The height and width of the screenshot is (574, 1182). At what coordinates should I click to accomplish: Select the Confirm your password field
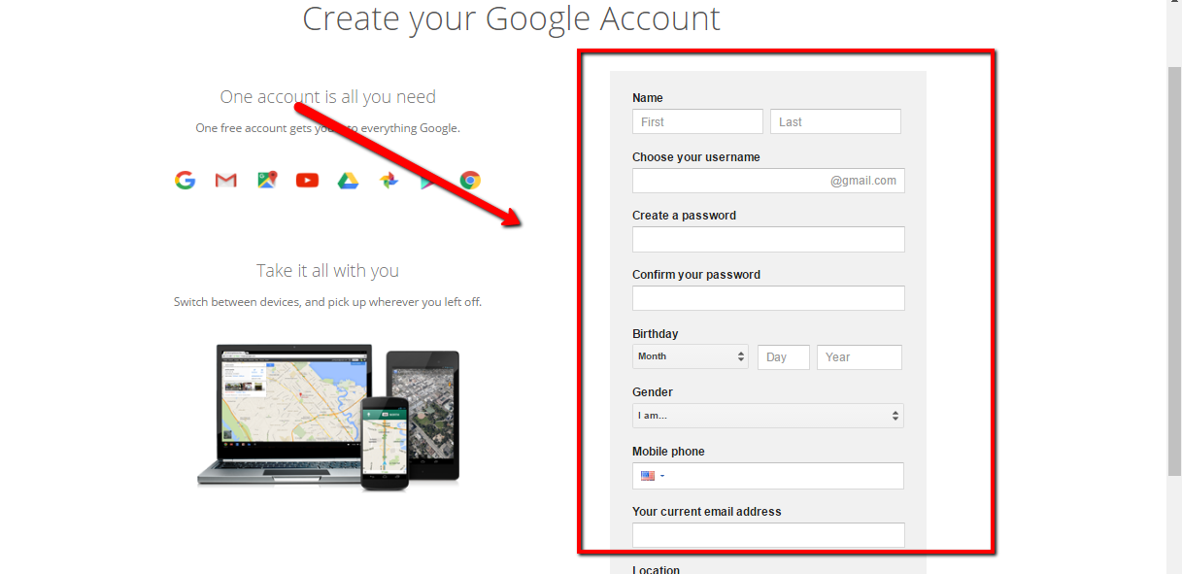pos(768,298)
